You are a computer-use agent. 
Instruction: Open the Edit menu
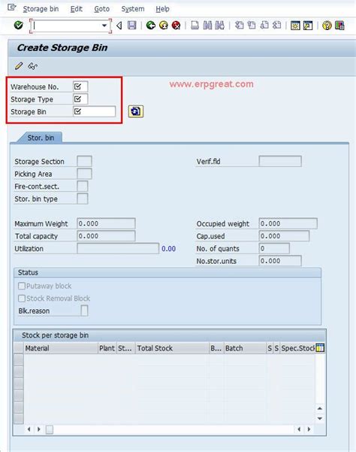pyautogui.click(x=77, y=9)
